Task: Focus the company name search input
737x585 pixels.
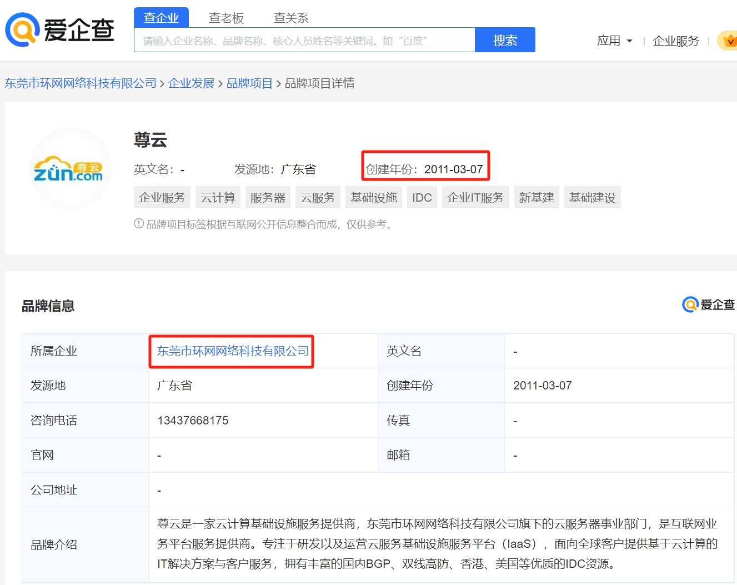Action: click(x=304, y=40)
